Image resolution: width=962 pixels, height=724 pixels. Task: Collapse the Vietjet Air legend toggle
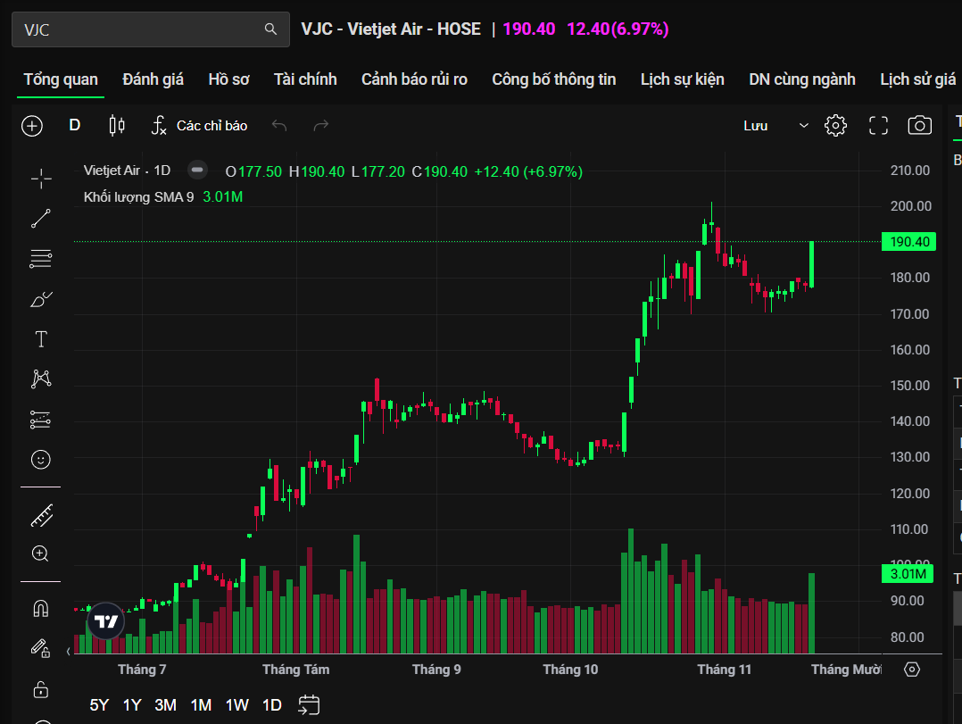pos(198,171)
